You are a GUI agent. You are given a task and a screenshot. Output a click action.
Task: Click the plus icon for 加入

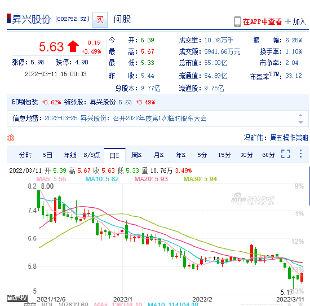288,21
